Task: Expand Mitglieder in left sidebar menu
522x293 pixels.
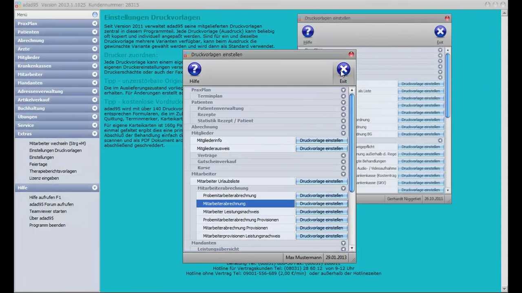Action: click(x=95, y=57)
